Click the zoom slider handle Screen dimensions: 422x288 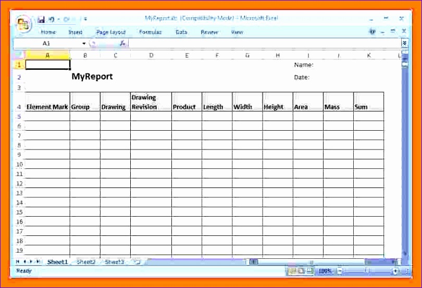[367, 270]
